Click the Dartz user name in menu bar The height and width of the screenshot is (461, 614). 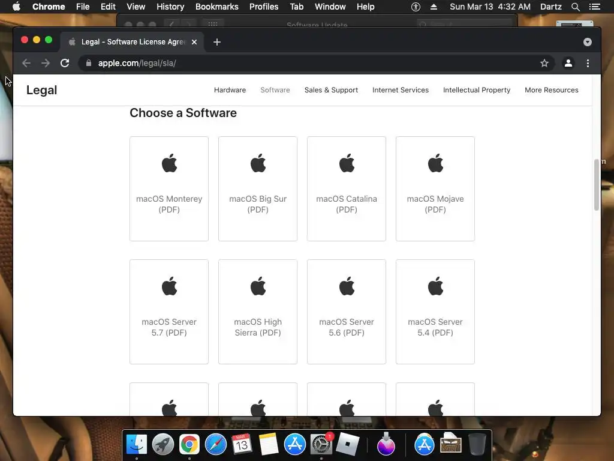pyautogui.click(x=551, y=7)
